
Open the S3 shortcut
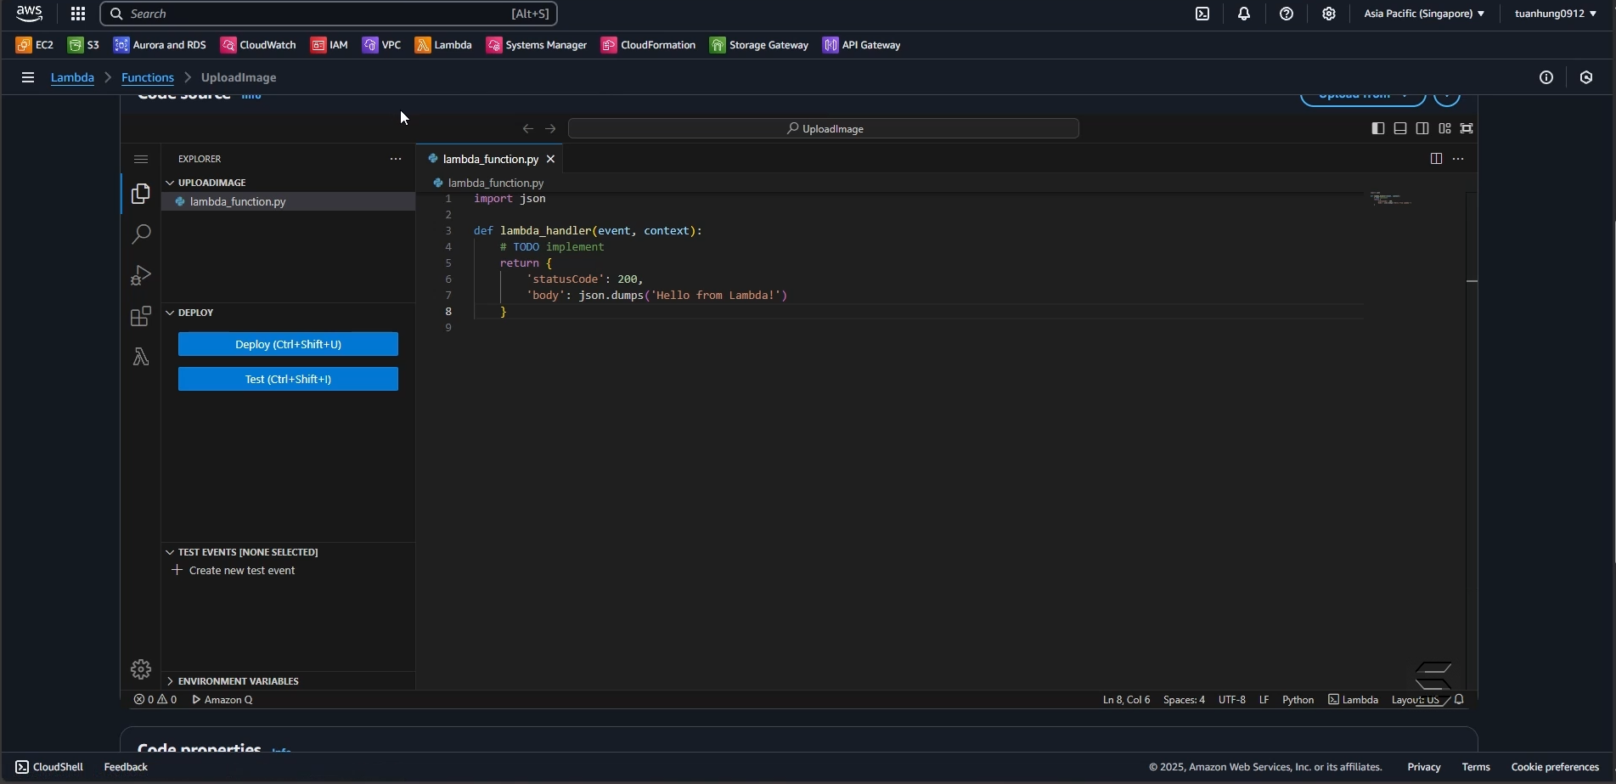(x=84, y=45)
